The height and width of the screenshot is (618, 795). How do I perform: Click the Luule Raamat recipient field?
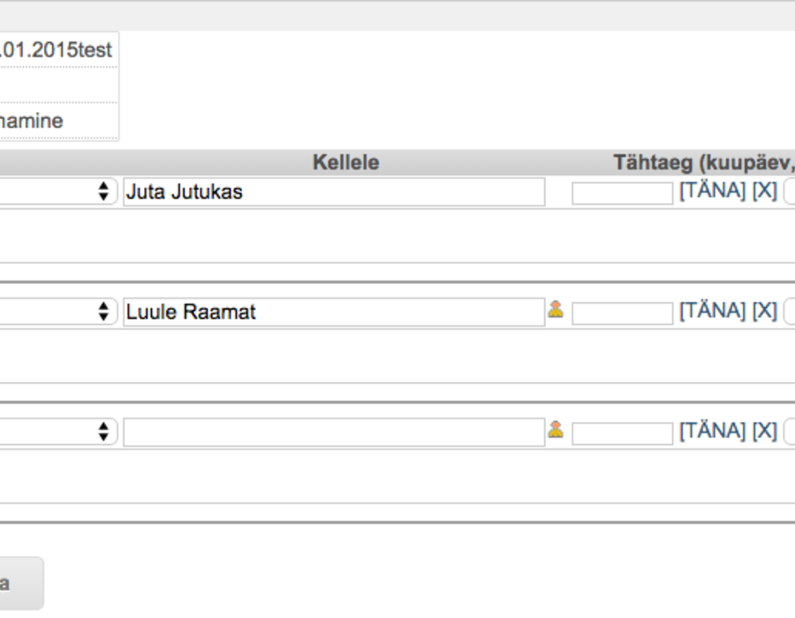334,312
